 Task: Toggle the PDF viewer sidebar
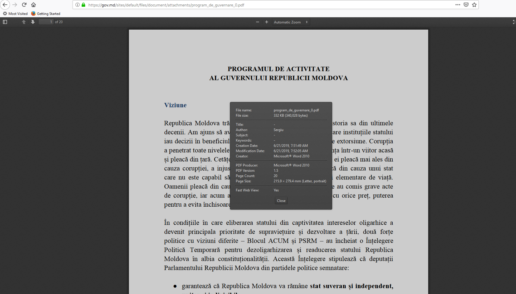(5, 22)
